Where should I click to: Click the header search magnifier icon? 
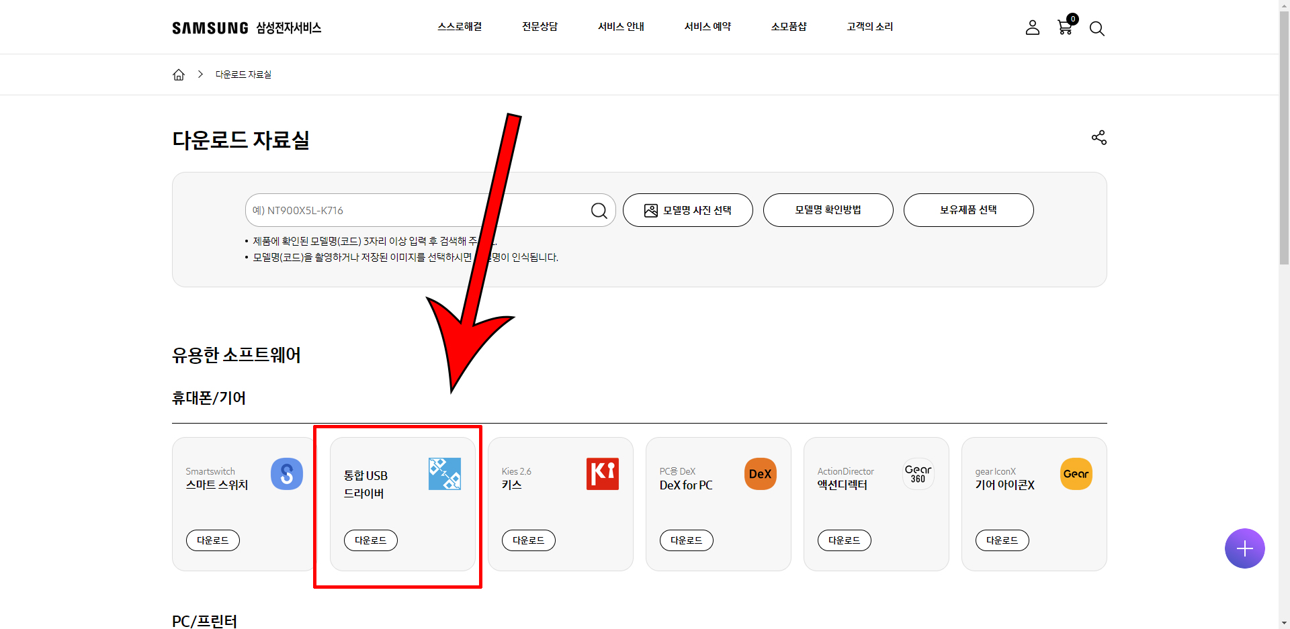(x=1096, y=28)
